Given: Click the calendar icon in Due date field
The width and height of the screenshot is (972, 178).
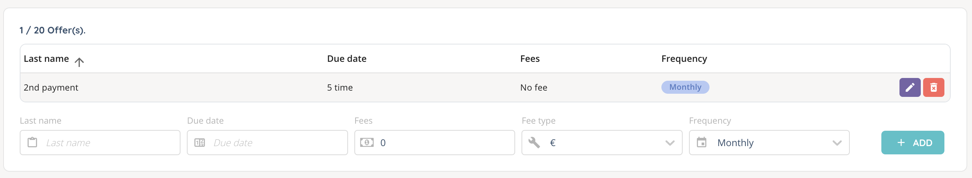Looking at the screenshot, I should click(200, 143).
